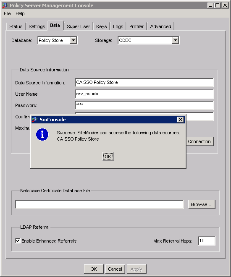
Task: Close the SmConsole success dialog
Action: [181, 120]
